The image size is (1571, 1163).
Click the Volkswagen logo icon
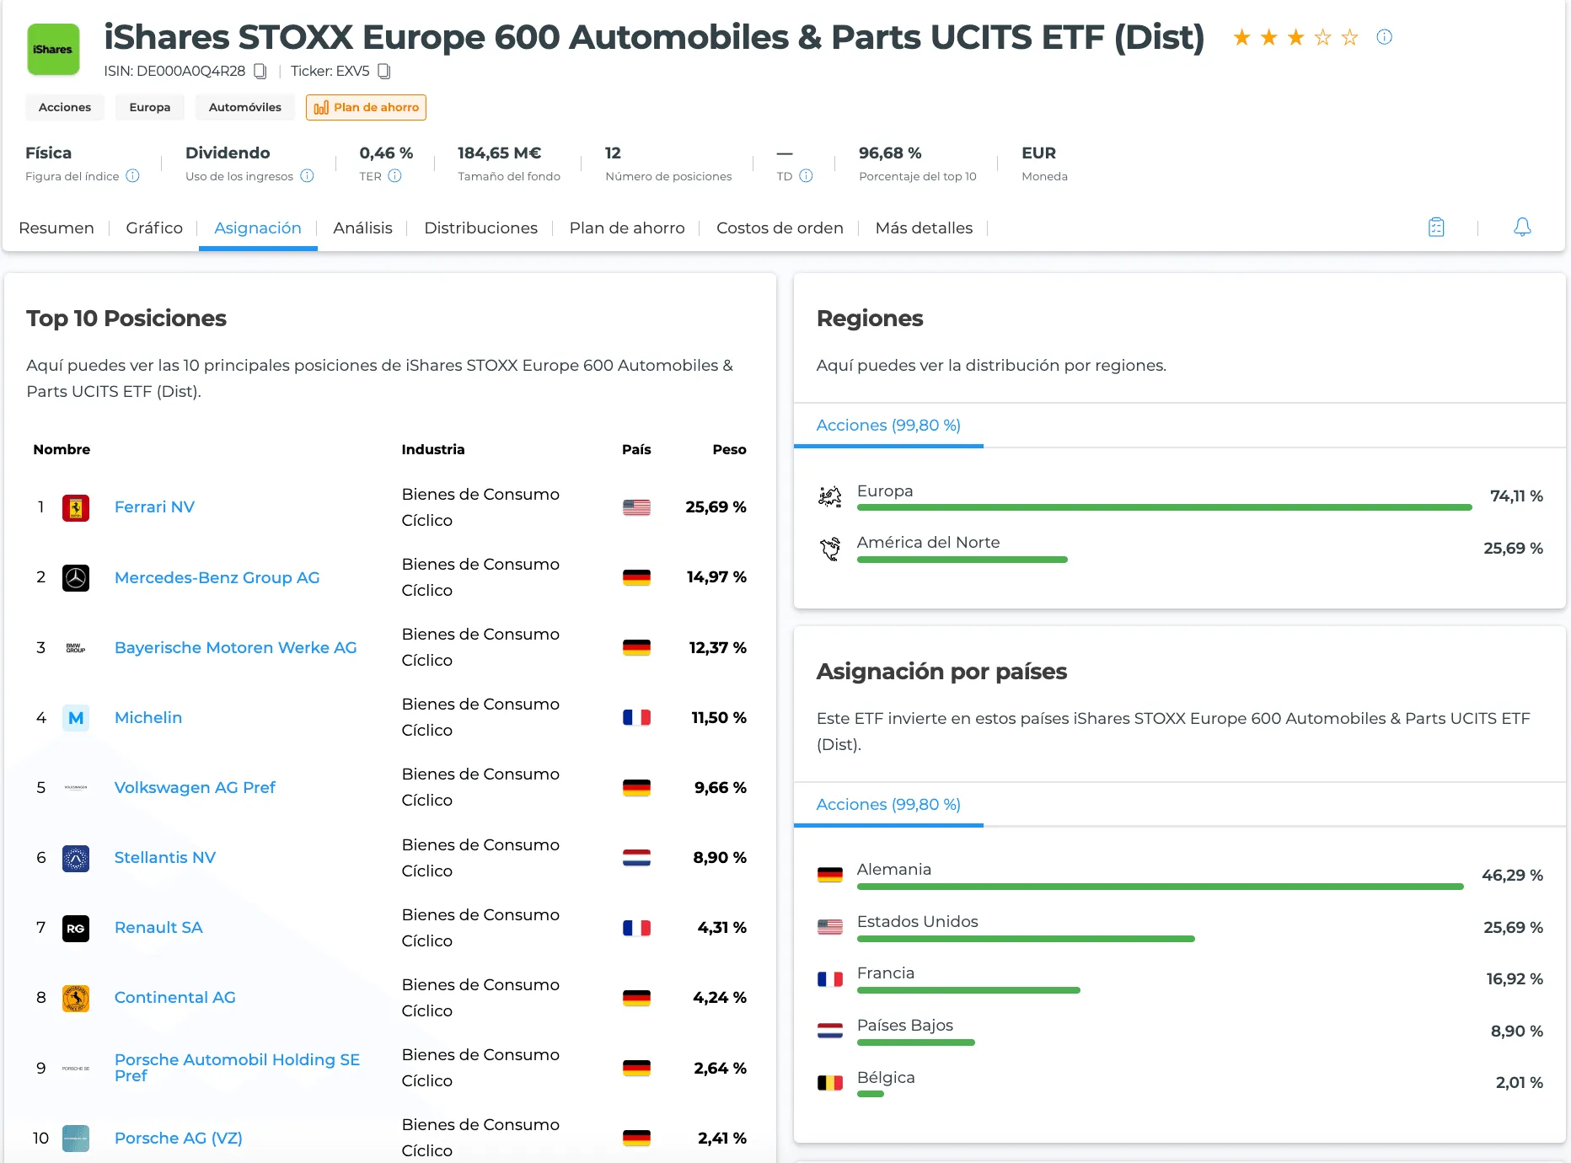76,788
